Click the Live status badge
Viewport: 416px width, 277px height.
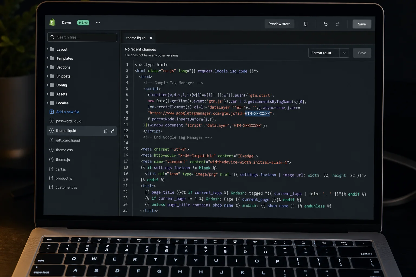[x=83, y=23]
